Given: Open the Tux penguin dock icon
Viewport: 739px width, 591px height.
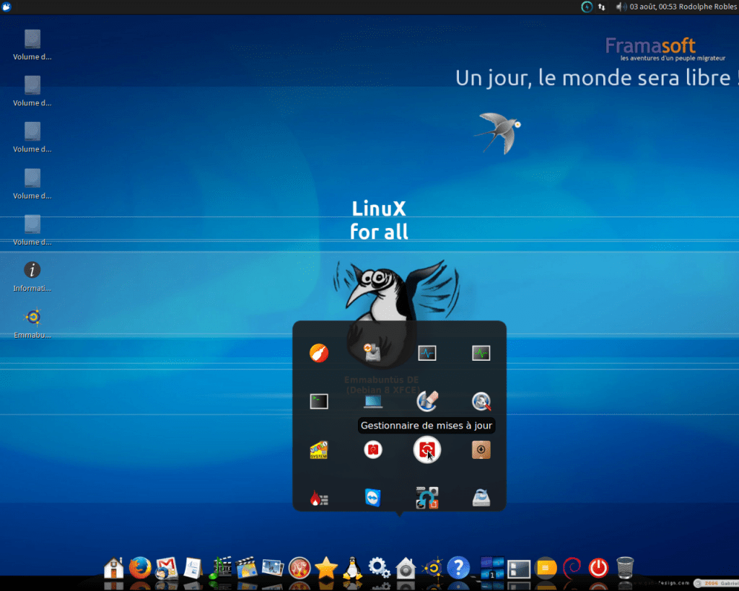Looking at the screenshot, I should 352,568.
